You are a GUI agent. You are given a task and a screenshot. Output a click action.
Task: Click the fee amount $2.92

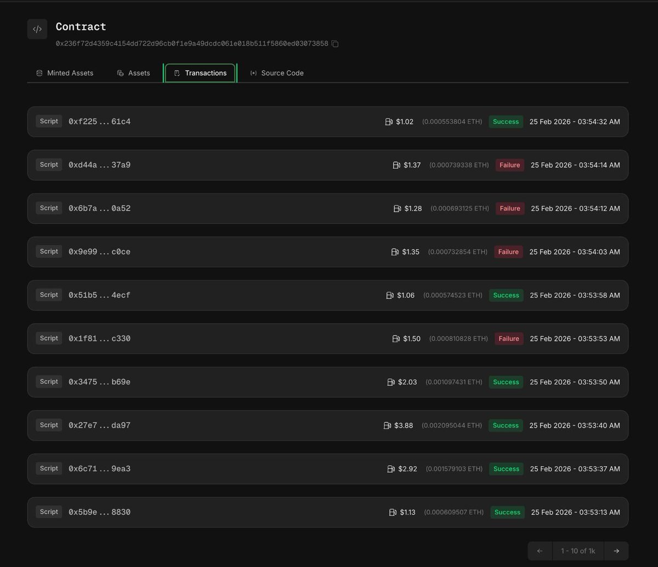click(x=407, y=469)
